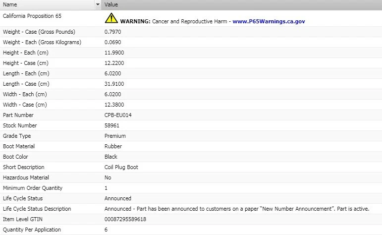
Task: Click the value 31.9100
Action: pos(114,84)
